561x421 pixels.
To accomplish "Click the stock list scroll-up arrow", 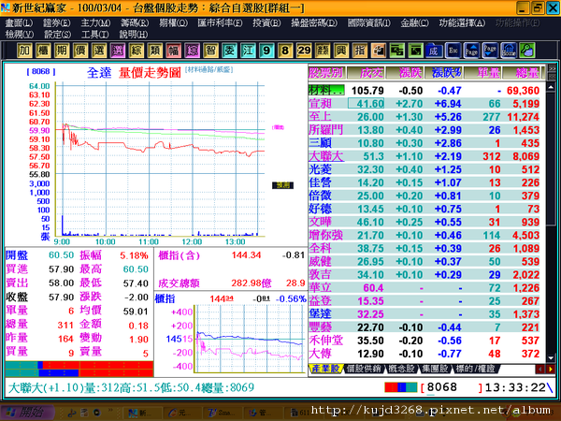I will (551, 87).
